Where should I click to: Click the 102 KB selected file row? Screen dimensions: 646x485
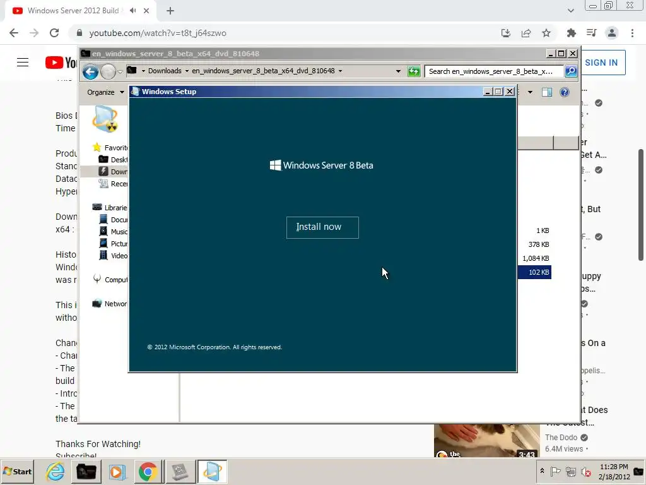[x=534, y=272]
